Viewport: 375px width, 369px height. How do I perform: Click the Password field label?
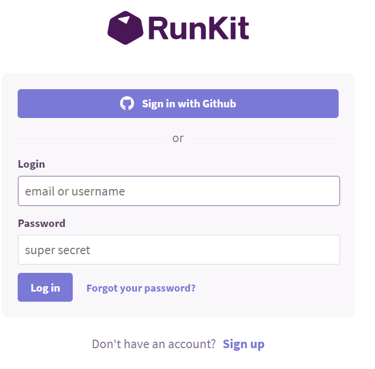42,223
